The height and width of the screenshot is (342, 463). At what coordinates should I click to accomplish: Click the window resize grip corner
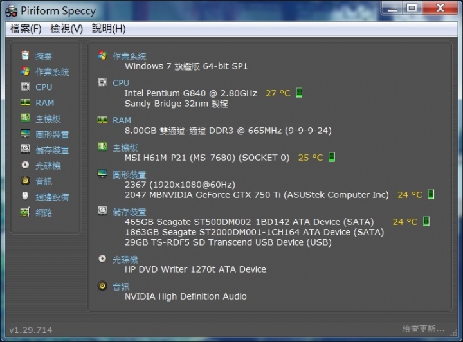pyautogui.click(x=453, y=333)
